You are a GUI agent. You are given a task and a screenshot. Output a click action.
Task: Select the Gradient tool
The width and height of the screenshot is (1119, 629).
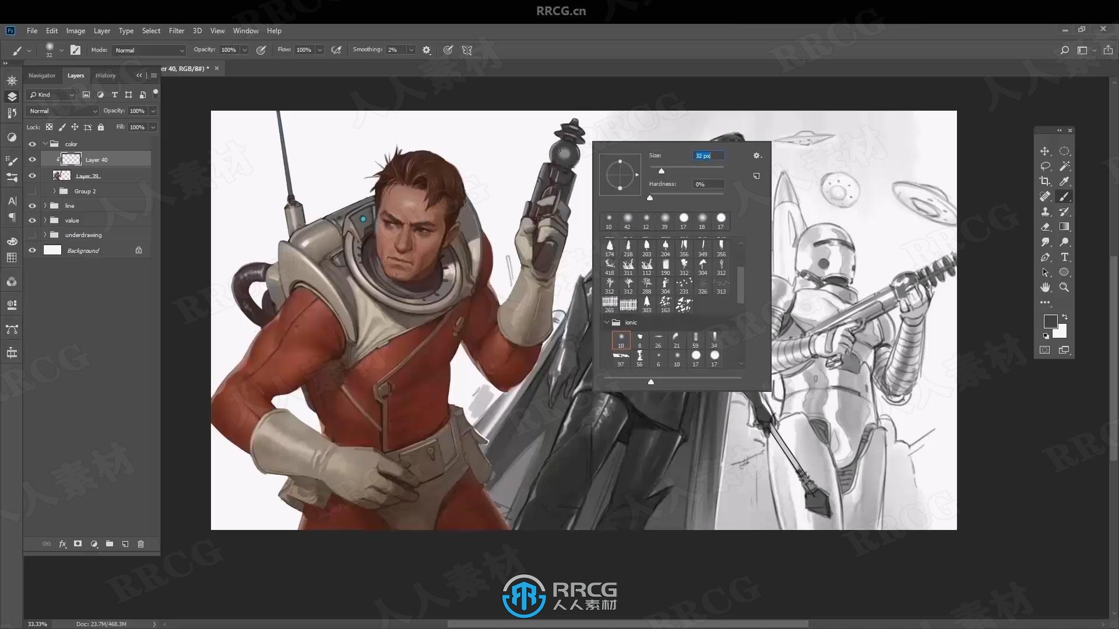(x=1064, y=227)
